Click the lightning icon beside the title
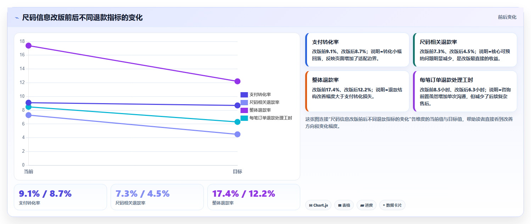Viewport: 531px width, 224px height. pyautogui.click(x=17, y=18)
